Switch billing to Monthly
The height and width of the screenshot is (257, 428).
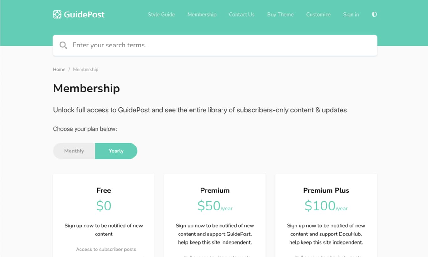(x=74, y=151)
